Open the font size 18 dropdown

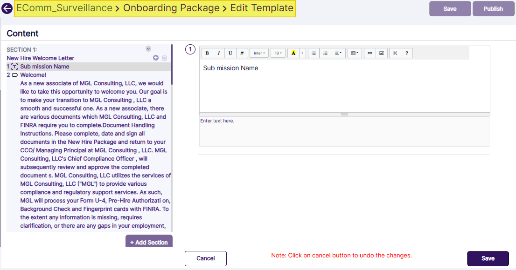278,53
